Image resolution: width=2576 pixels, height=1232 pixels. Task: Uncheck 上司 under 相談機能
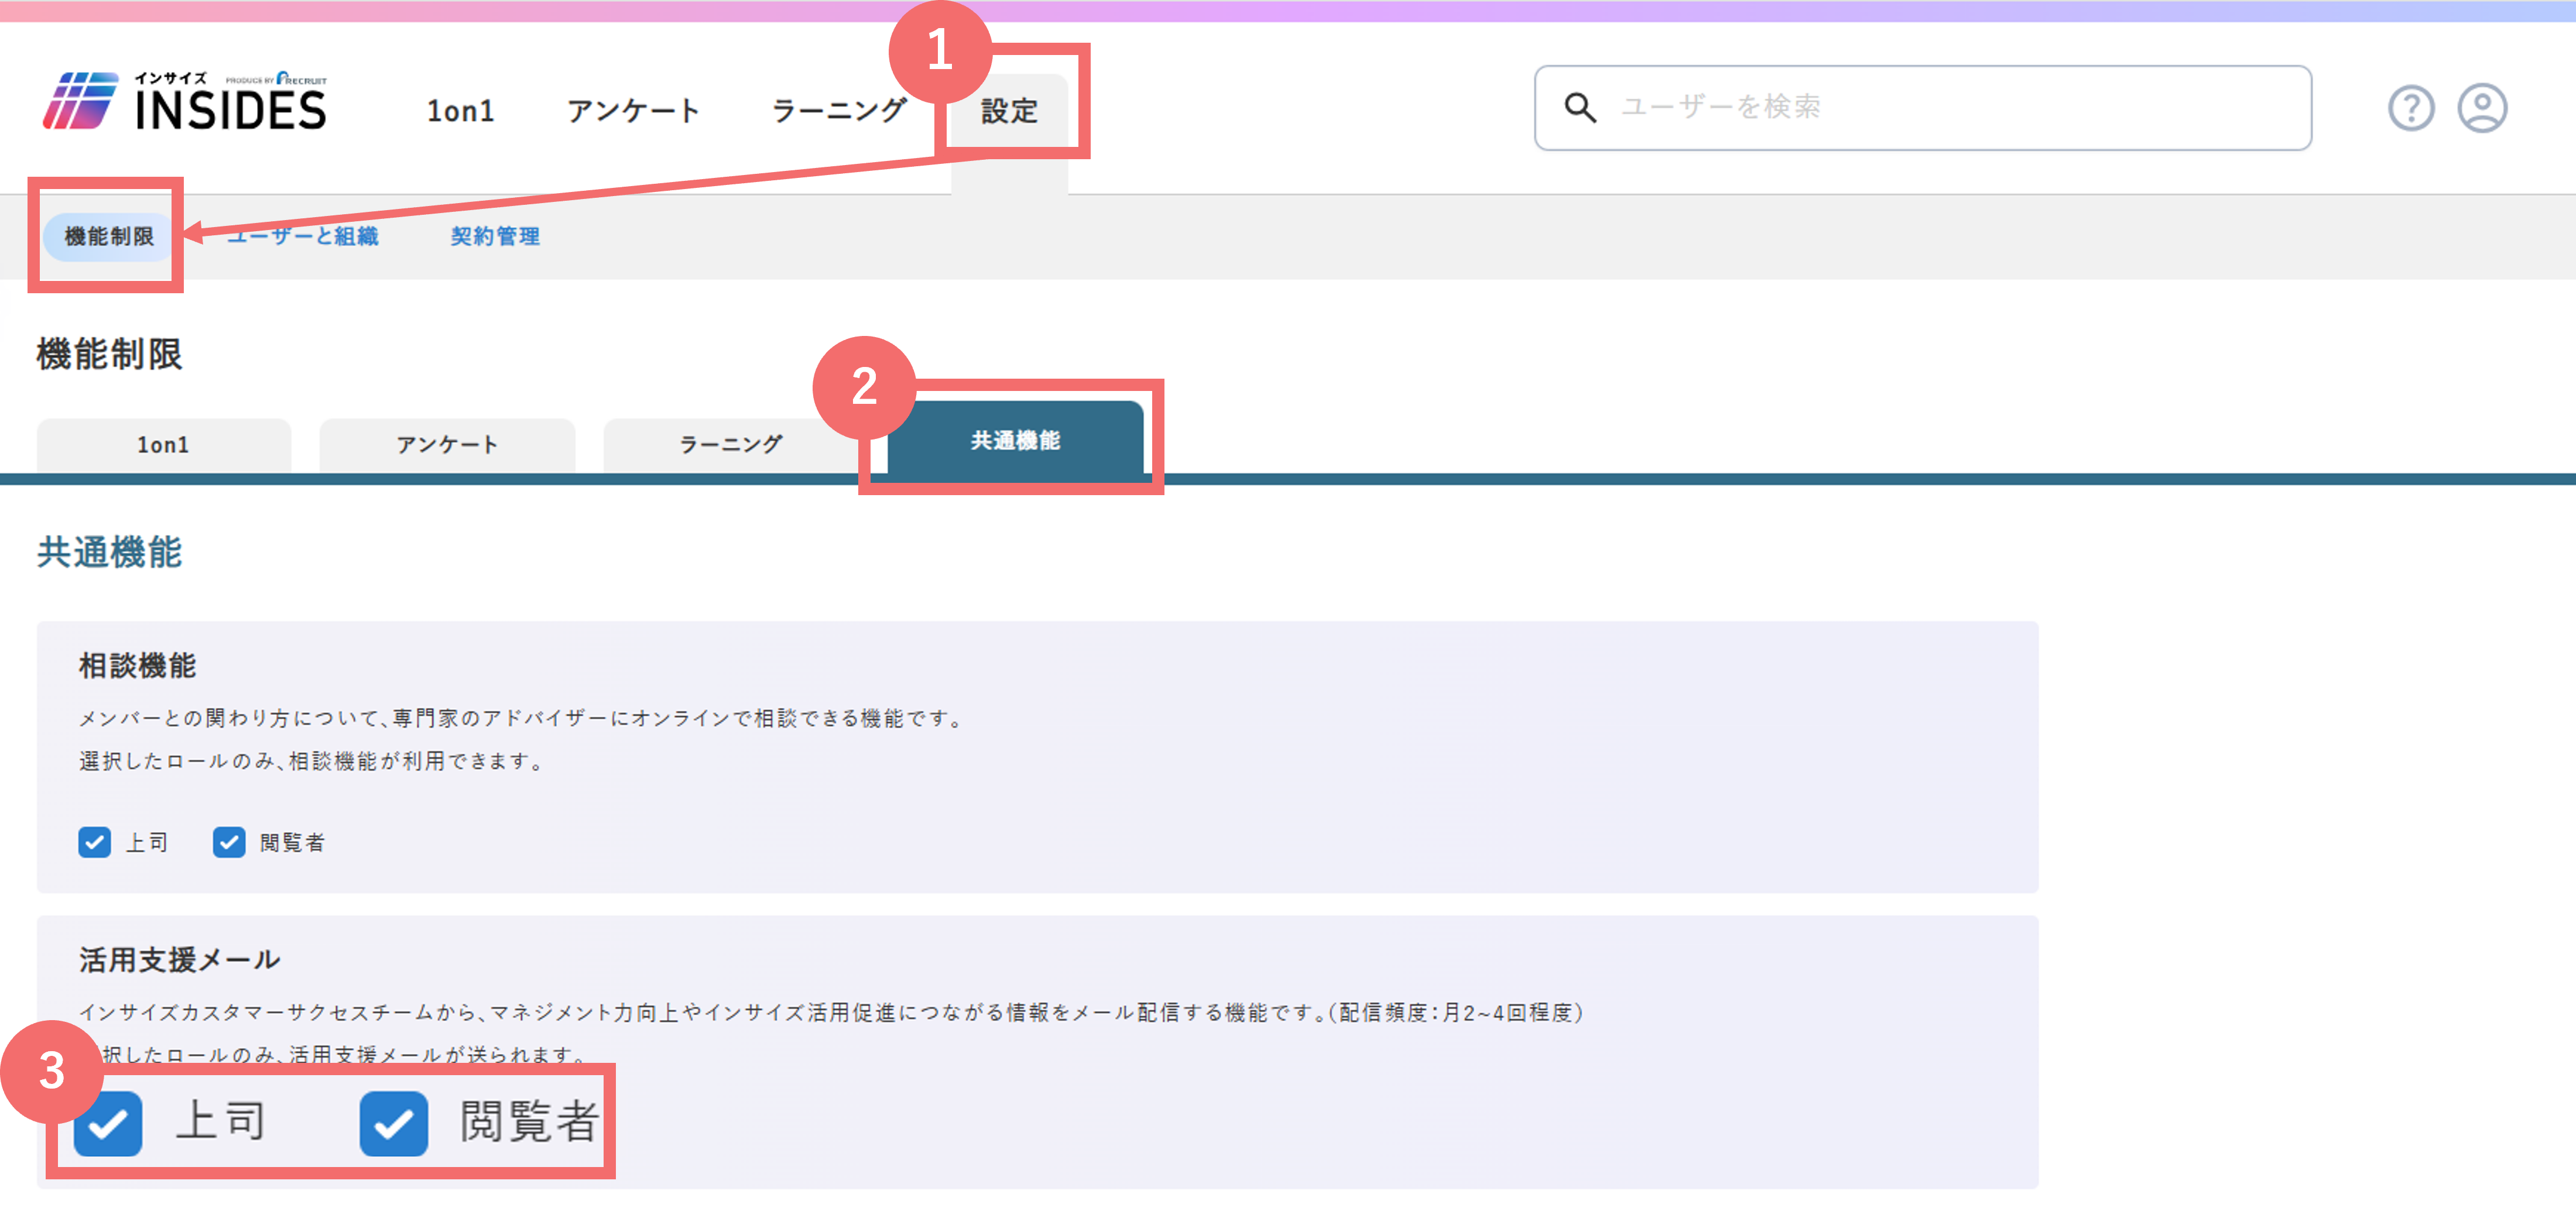(95, 842)
